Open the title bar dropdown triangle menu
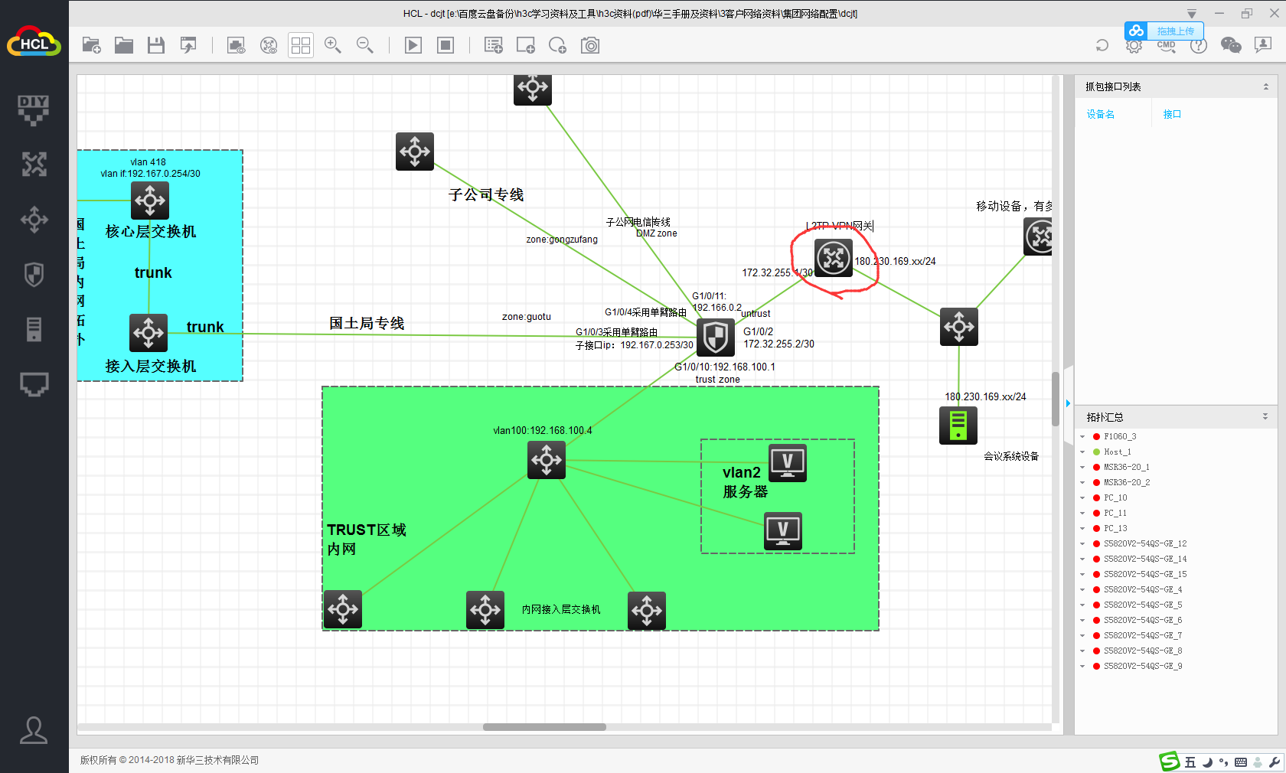1286x773 pixels. click(1192, 14)
